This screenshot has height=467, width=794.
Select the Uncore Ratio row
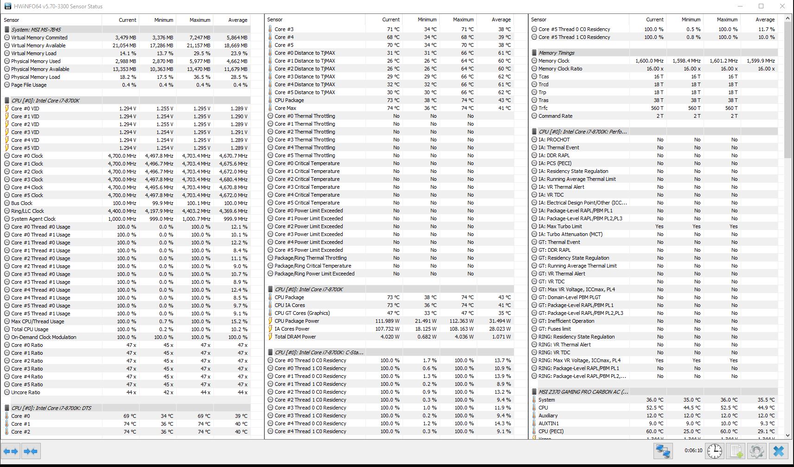pyautogui.click(x=126, y=392)
